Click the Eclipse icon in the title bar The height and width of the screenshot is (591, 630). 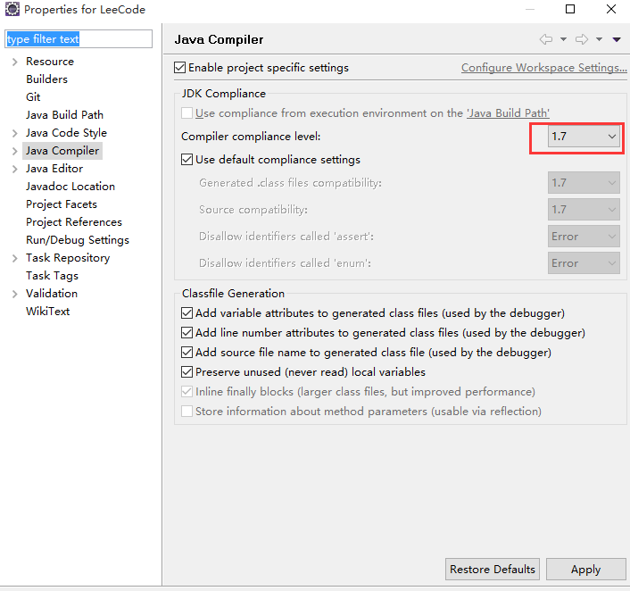[12, 9]
